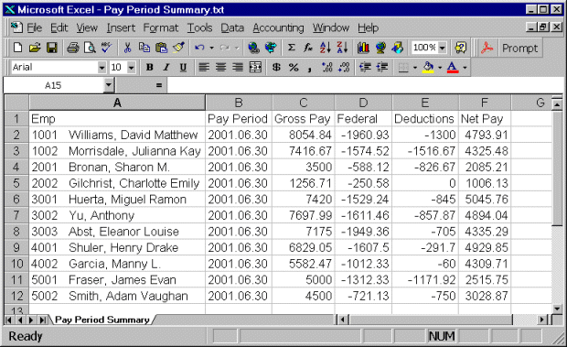
Task: Click the Merge and Center icon
Action: pyautogui.click(x=255, y=68)
